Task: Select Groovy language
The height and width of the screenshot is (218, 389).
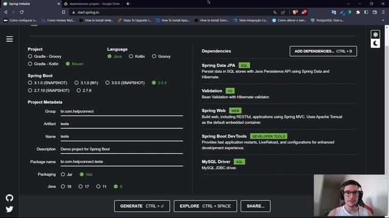Action: pos(161,56)
